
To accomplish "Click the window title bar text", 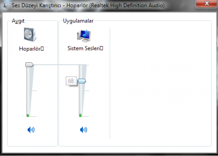I will (x=88, y=5).
